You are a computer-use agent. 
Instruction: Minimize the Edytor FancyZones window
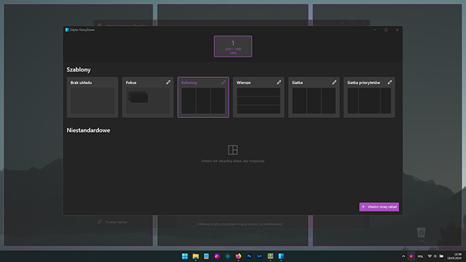(375, 30)
